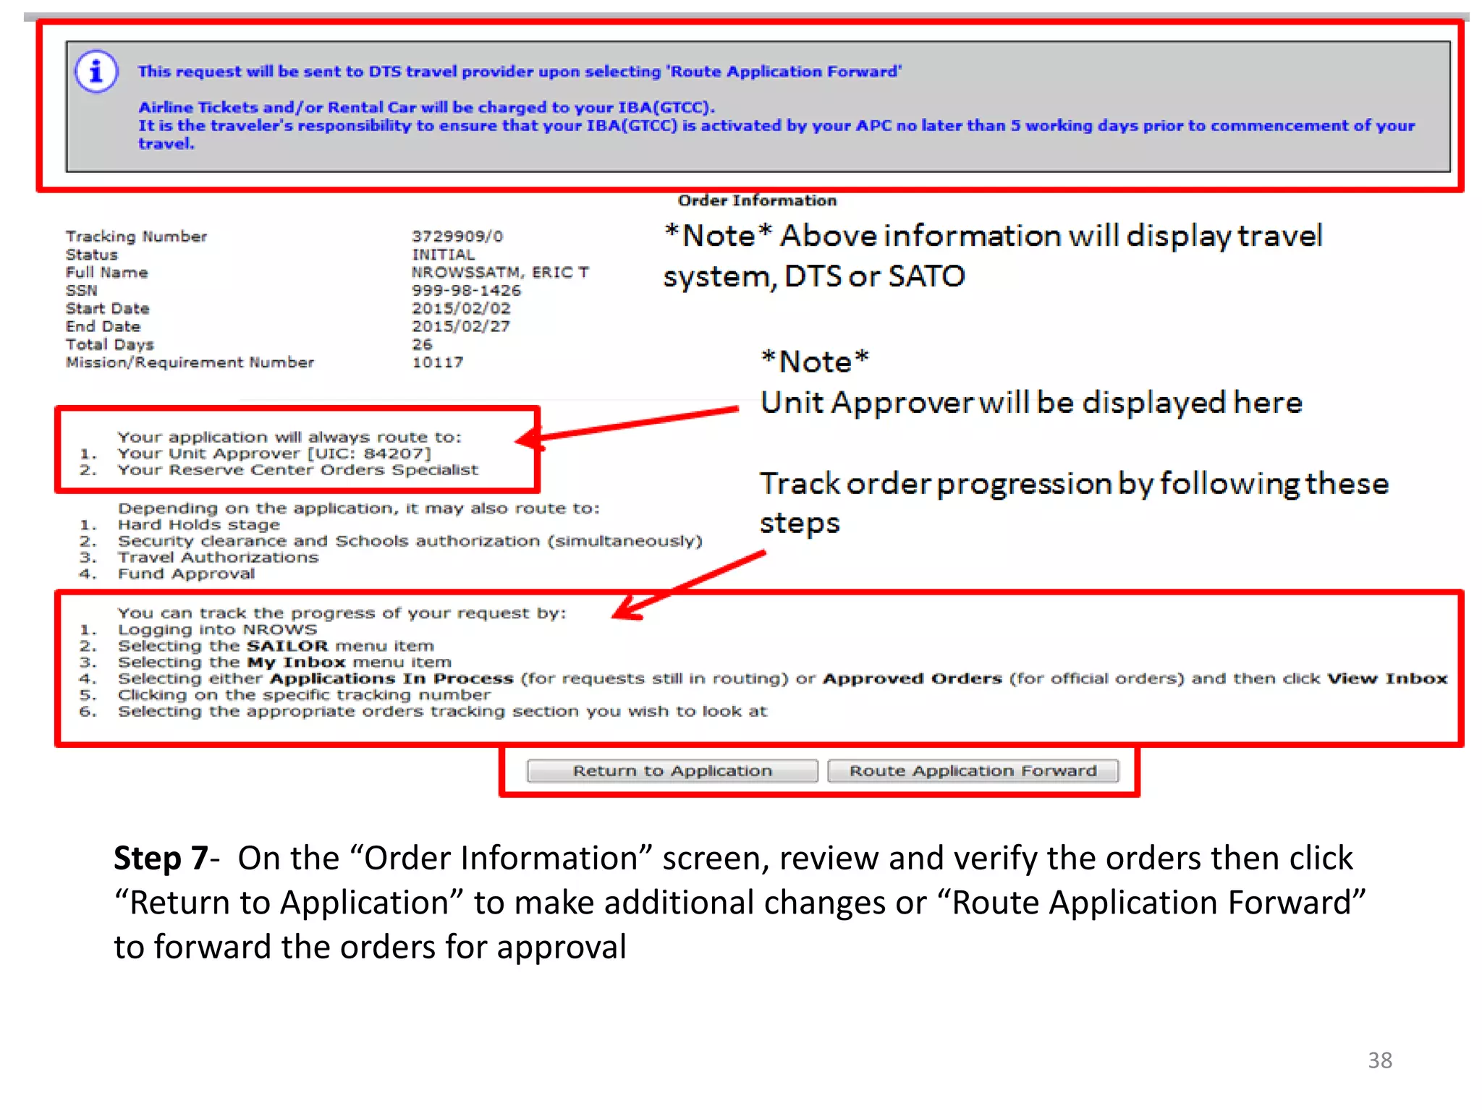Click the Route Application Forward button
This screenshot has height=1111, width=1482.
[973, 771]
